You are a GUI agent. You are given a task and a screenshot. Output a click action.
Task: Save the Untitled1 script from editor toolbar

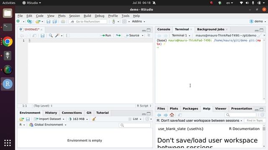point(42,35)
